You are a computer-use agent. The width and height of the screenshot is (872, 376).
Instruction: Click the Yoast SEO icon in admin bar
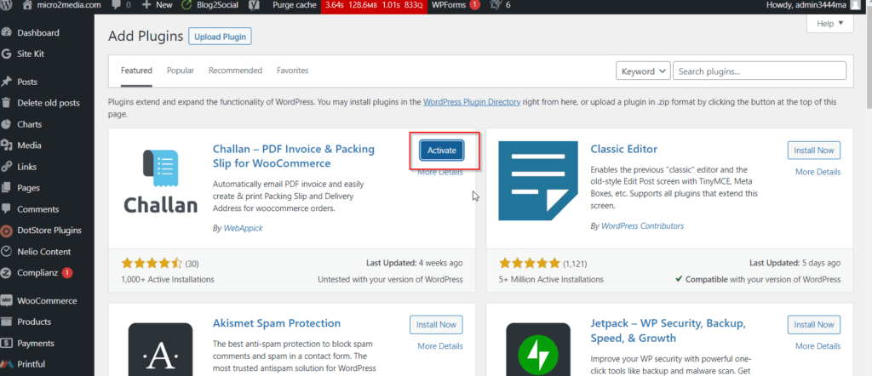[x=253, y=5]
